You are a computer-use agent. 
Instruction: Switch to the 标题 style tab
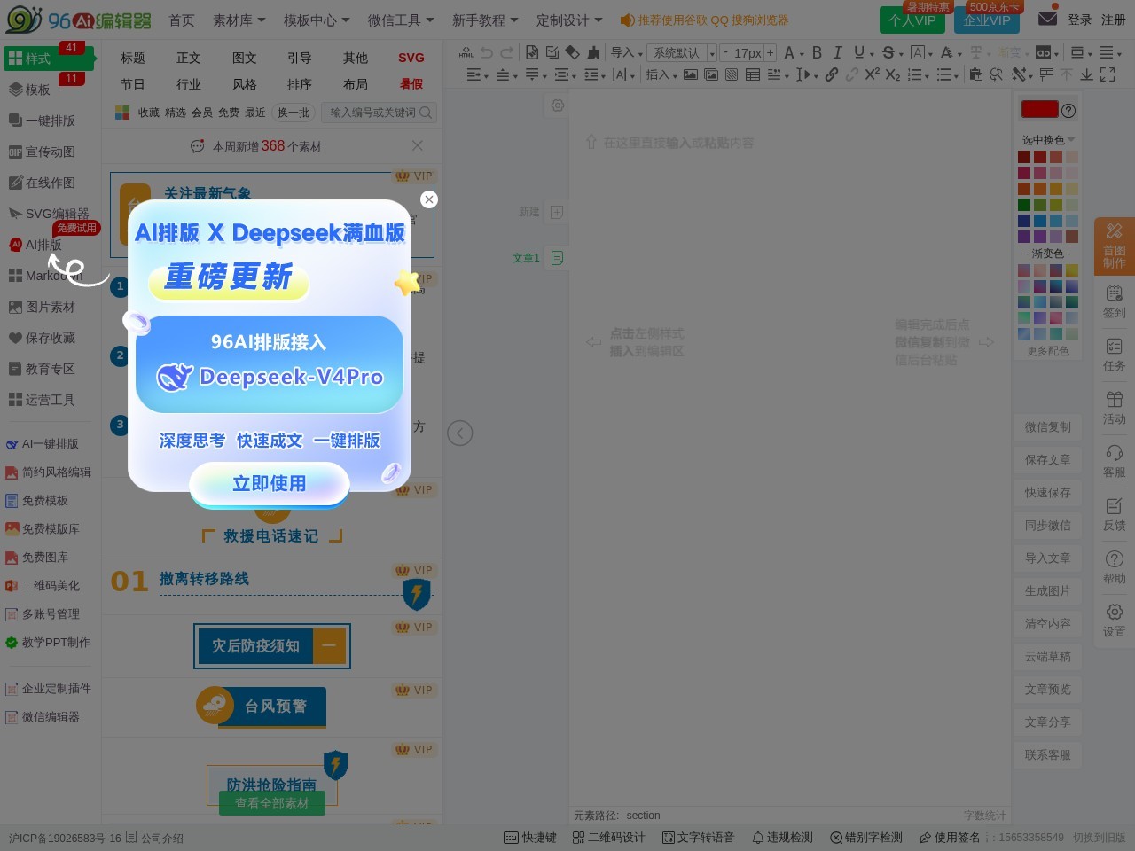click(x=133, y=58)
